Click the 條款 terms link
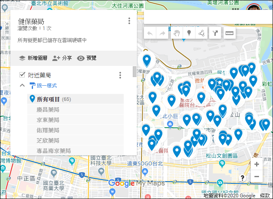273x199 pixels. coord(265,196)
